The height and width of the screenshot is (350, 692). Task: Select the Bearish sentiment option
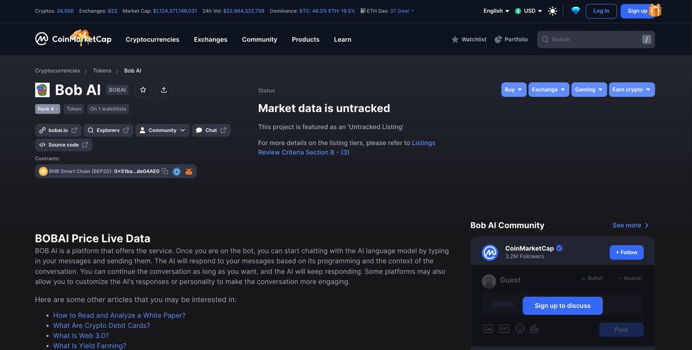pos(630,279)
